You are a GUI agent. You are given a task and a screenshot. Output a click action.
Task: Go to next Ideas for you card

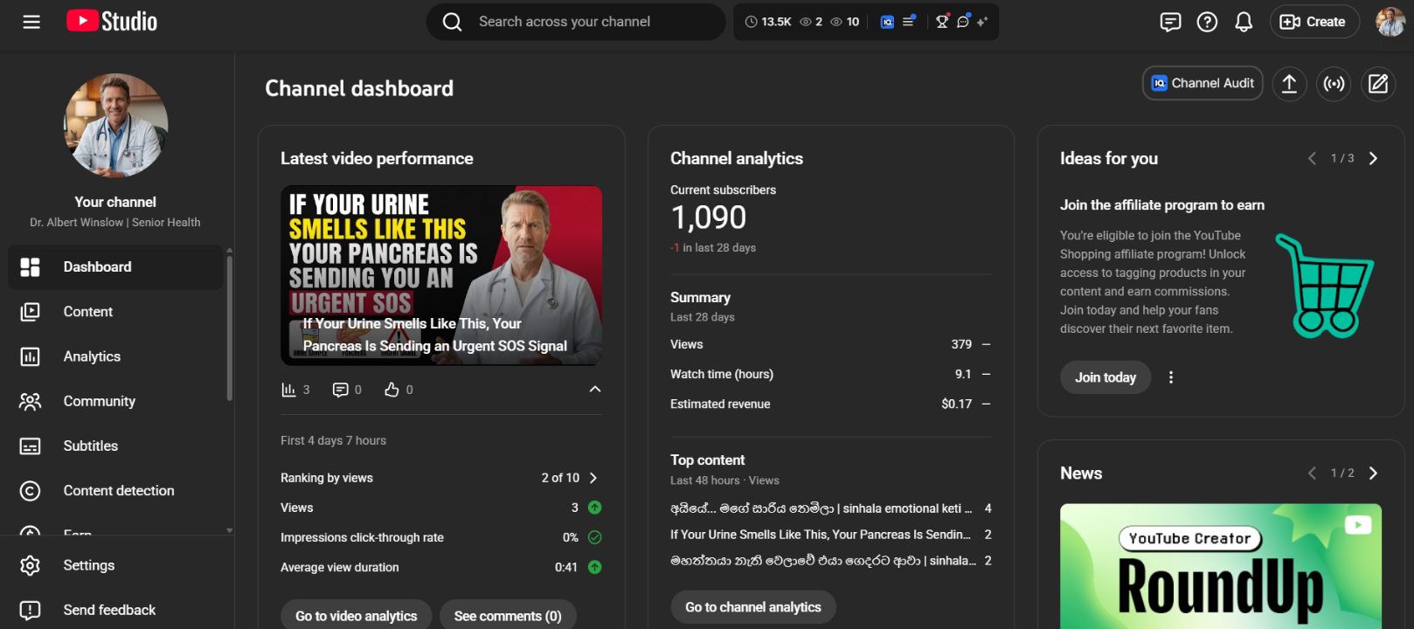(1373, 158)
